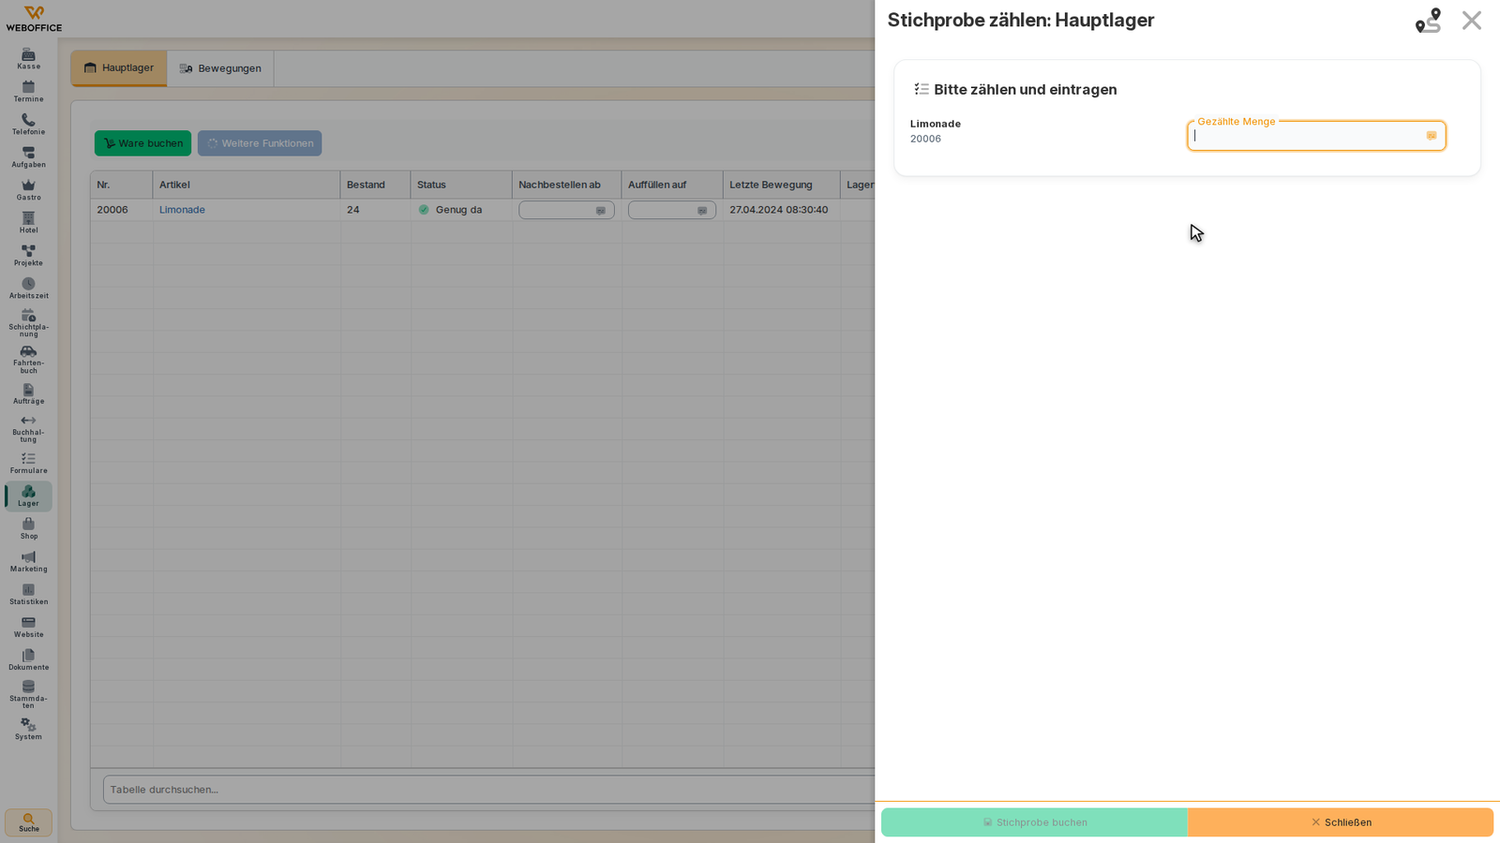Open Gastro module in sidebar
1500x843 pixels.
tap(28, 190)
